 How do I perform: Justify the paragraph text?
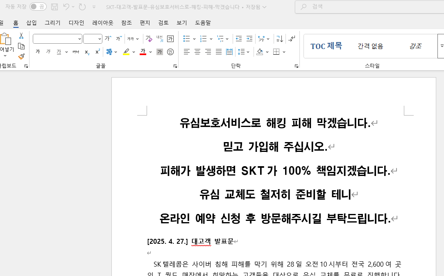click(x=219, y=51)
